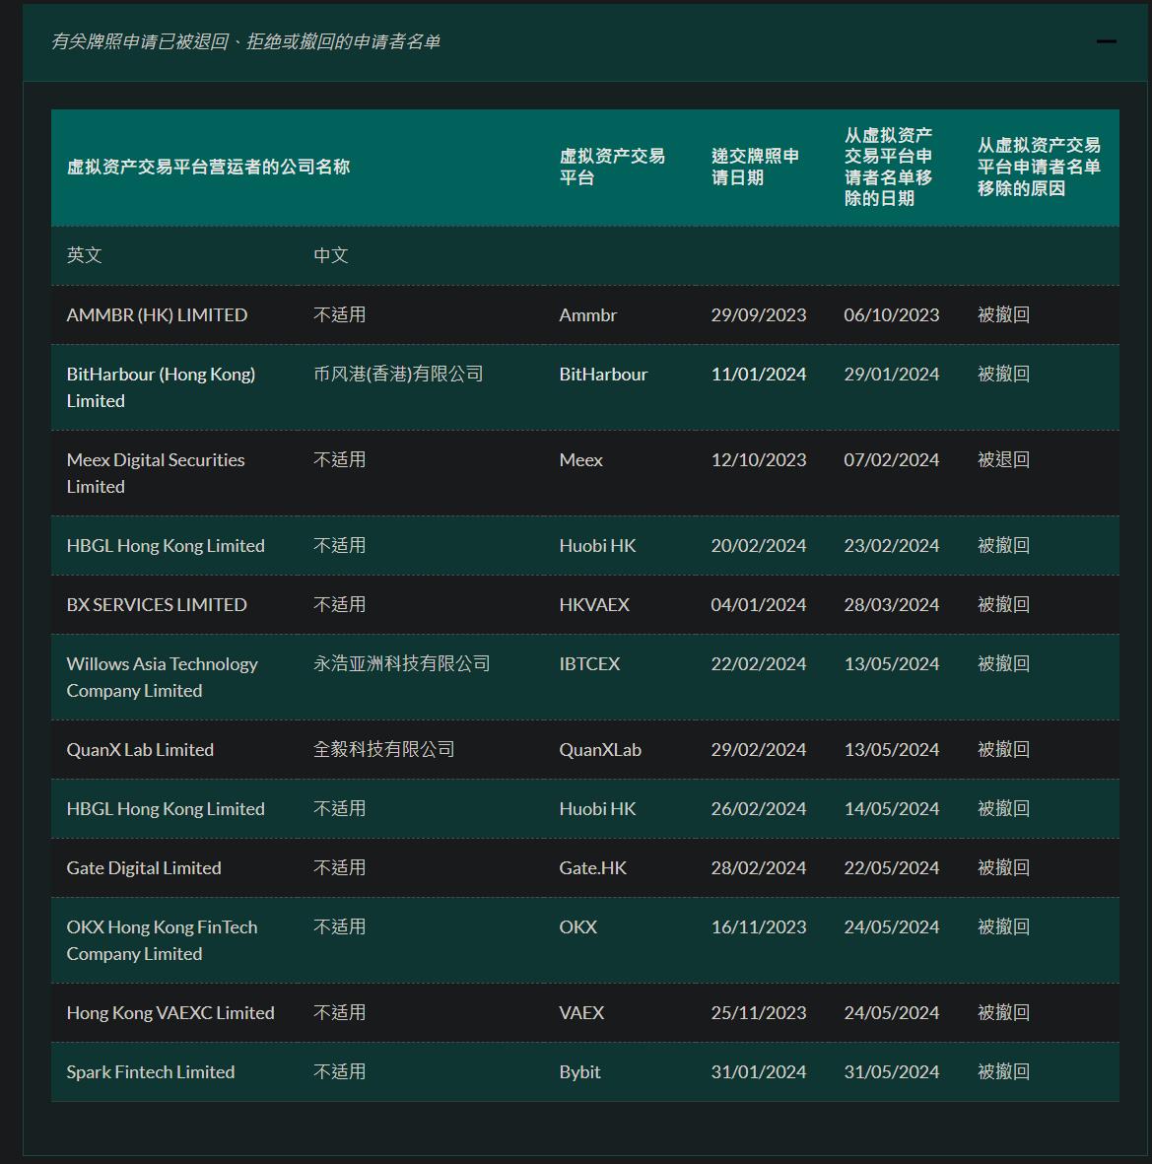Select QuanX Lab Limited company name
The width and height of the screenshot is (1152, 1164).
[x=140, y=750]
